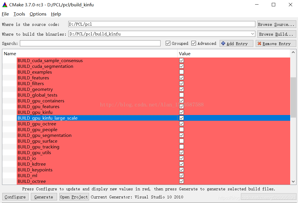This screenshot has height=203, width=298.
Task: Open the Options menu
Action: pos(38,14)
